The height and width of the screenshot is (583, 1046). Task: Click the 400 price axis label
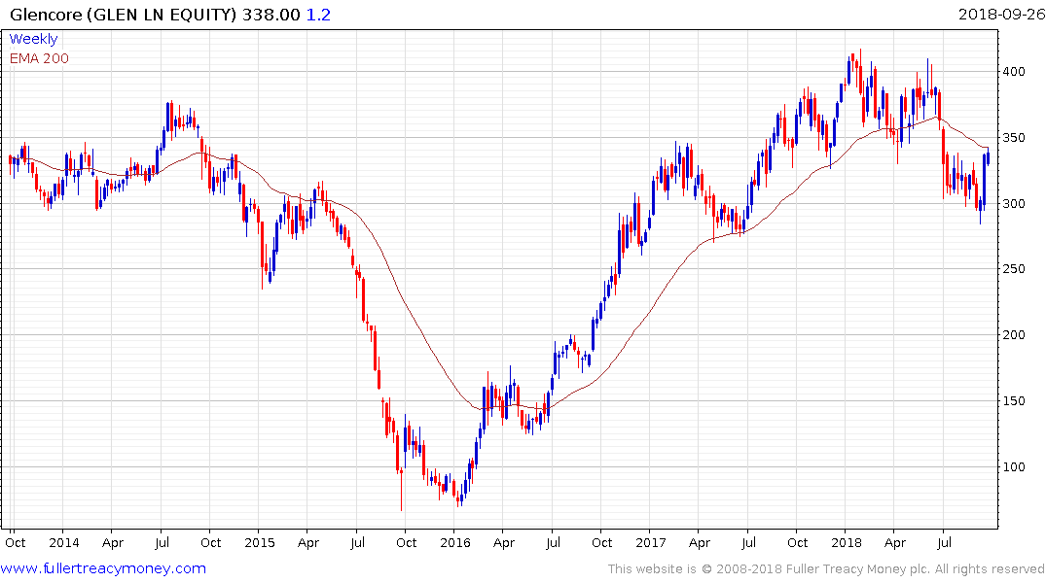pos(1014,72)
